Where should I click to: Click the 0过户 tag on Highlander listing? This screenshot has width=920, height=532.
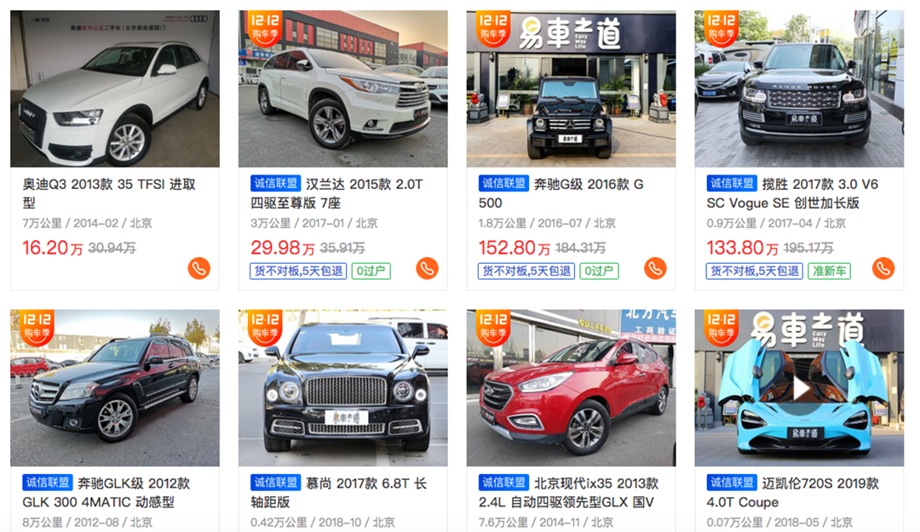[371, 271]
